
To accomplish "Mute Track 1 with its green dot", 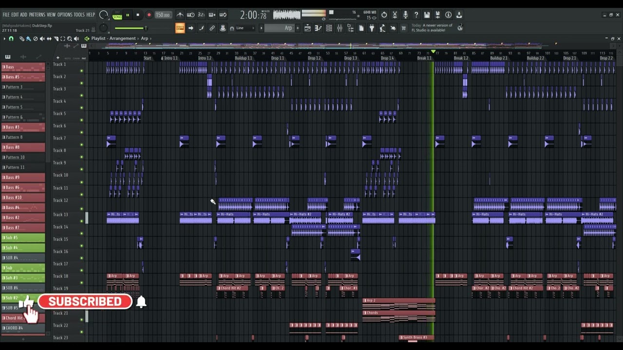I will 81,71.
